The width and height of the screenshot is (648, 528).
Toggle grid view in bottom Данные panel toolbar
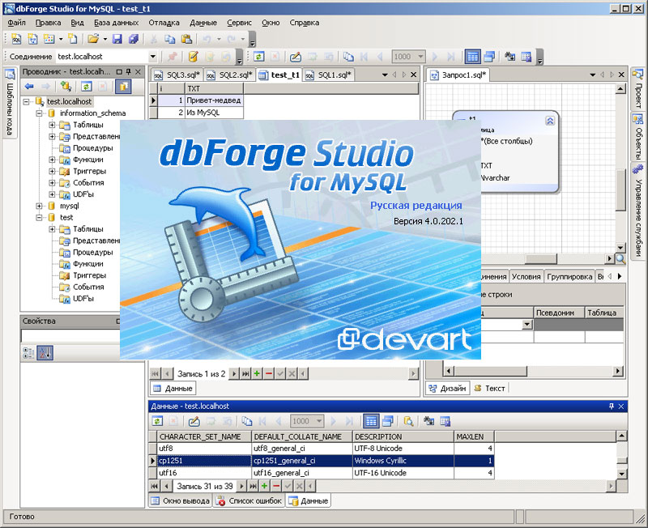[x=371, y=421]
